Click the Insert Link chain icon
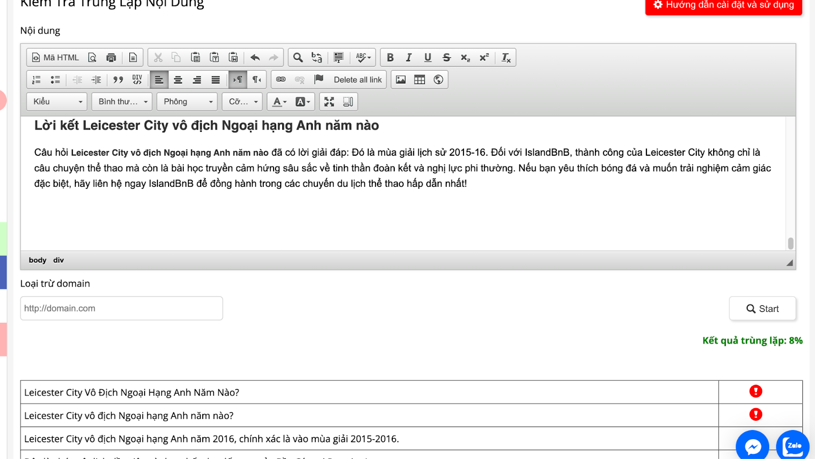The width and height of the screenshot is (815, 459). tap(281, 79)
